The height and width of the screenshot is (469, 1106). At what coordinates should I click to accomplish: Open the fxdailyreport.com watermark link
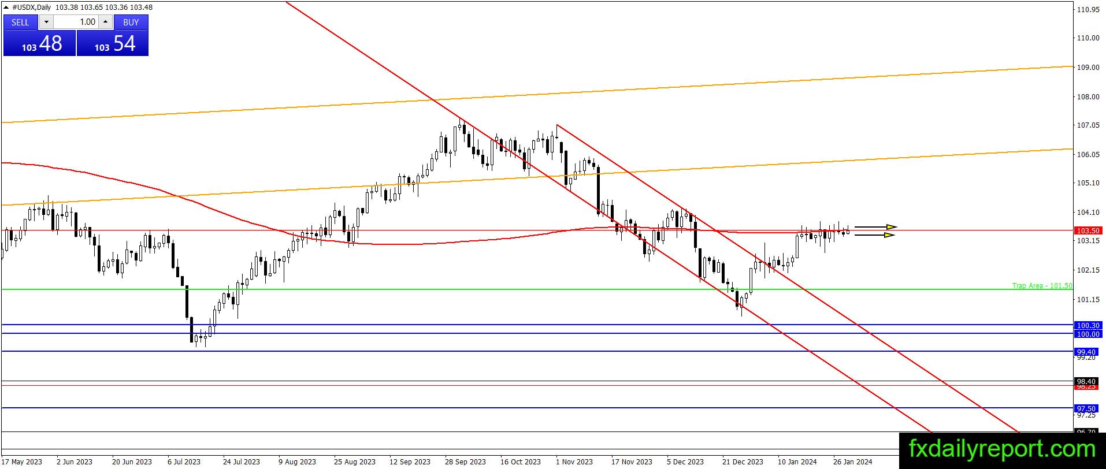click(1002, 449)
